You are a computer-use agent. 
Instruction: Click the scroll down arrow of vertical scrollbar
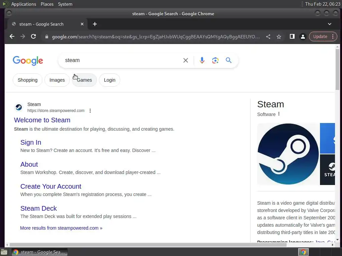(x=337, y=240)
